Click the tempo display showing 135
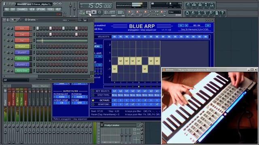This screenshot has height=145, width=259. [x=110, y=12]
